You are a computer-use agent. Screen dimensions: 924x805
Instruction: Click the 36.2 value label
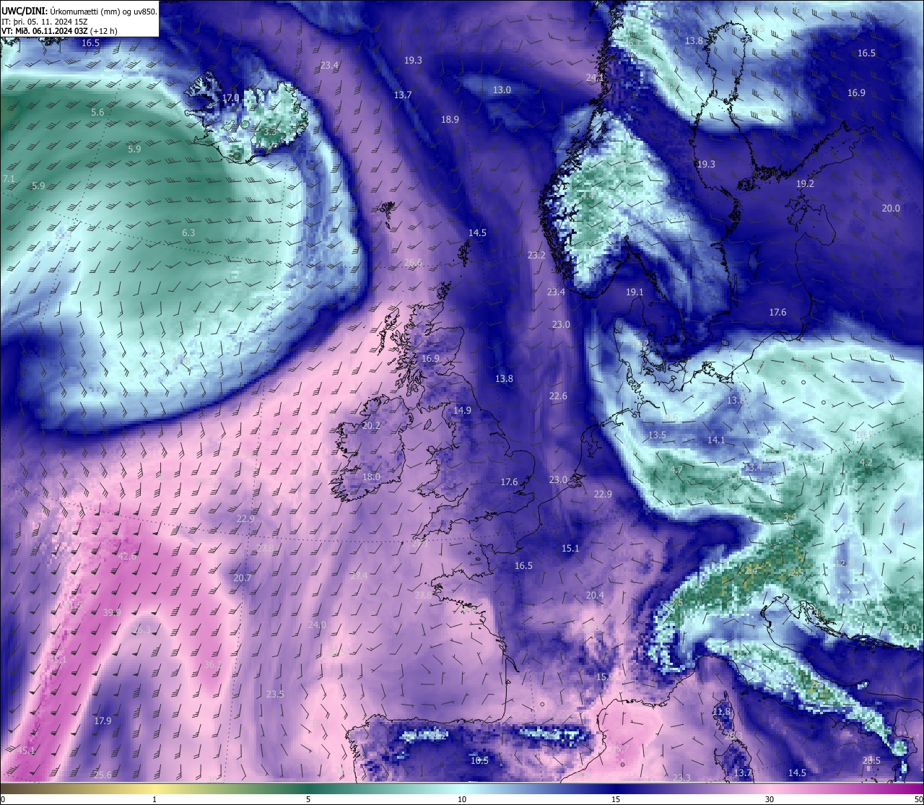pyautogui.click(x=213, y=664)
